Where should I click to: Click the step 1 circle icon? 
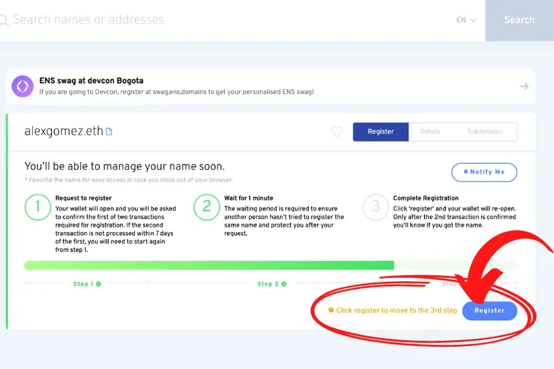38,207
